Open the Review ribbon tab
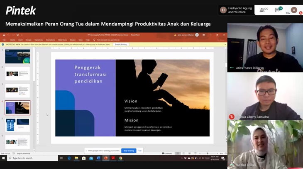 pyautogui.click(x=73, y=40)
